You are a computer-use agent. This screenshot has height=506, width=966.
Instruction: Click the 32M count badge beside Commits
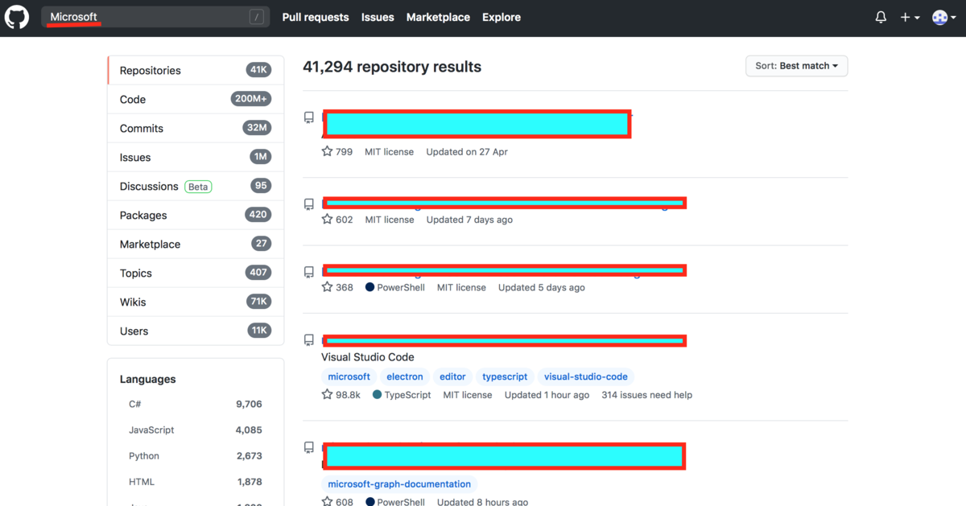[258, 128]
